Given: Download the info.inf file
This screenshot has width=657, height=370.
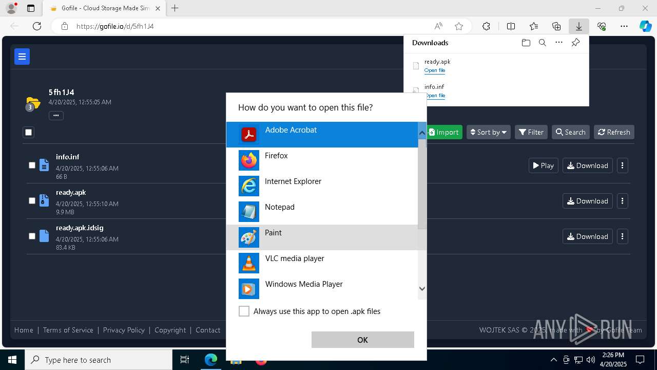Looking at the screenshot, I should [x=588, y=165].
